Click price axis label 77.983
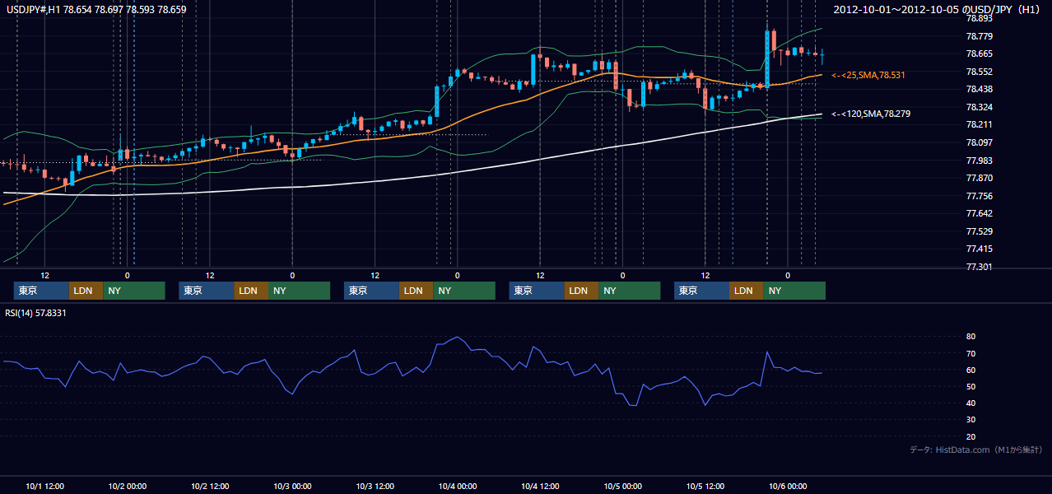 979,161
